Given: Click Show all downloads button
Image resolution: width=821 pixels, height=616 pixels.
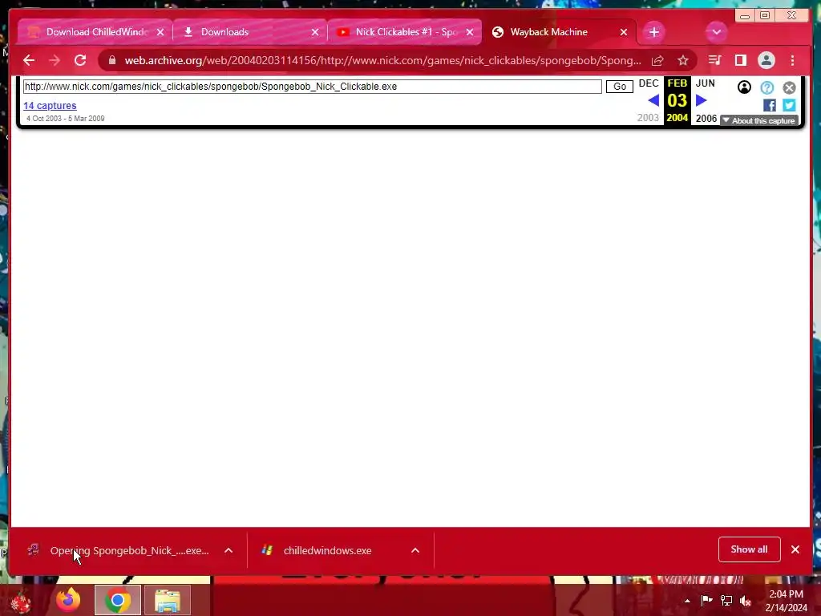Looking at the screenshot, I should (x=750, y=549).
